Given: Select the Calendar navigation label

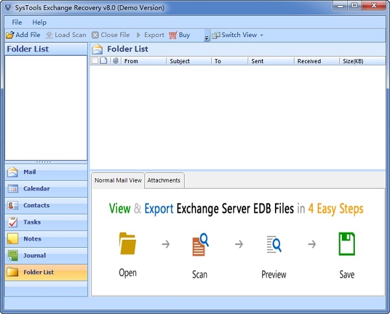Looking at the screenshot, I should click(36, 189).
